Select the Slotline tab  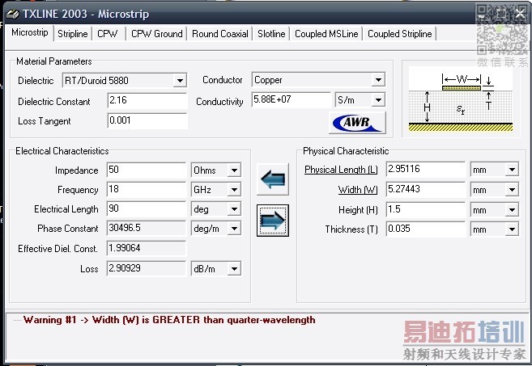pos(271,34)
